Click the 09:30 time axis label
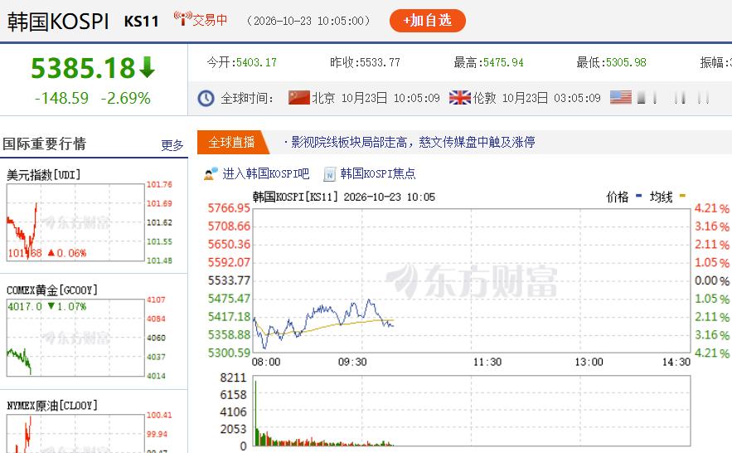 [x=352, y=362]
